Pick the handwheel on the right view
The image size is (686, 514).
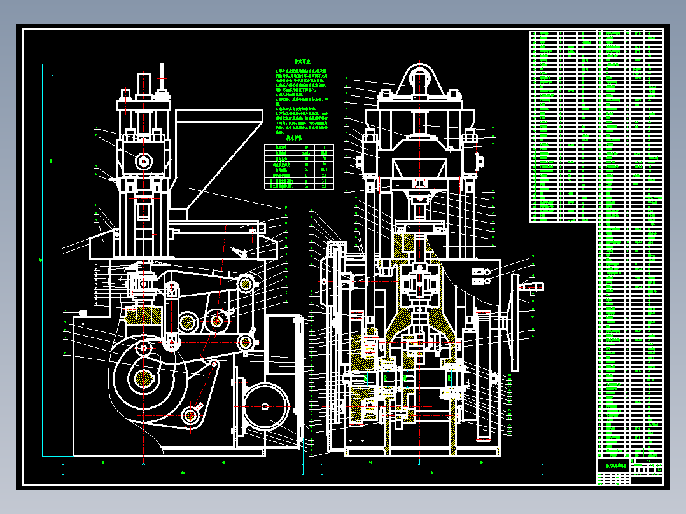tap(515, 323)
